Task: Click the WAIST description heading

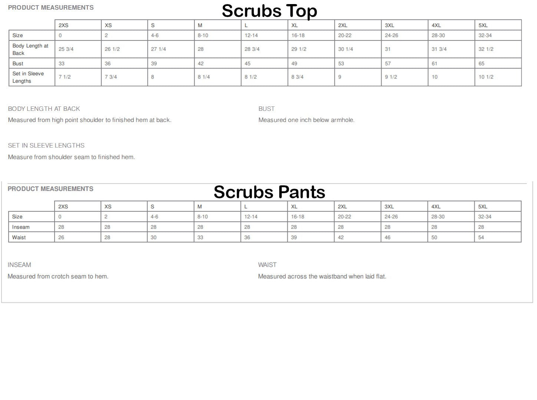Action: [x=267, y=265]
